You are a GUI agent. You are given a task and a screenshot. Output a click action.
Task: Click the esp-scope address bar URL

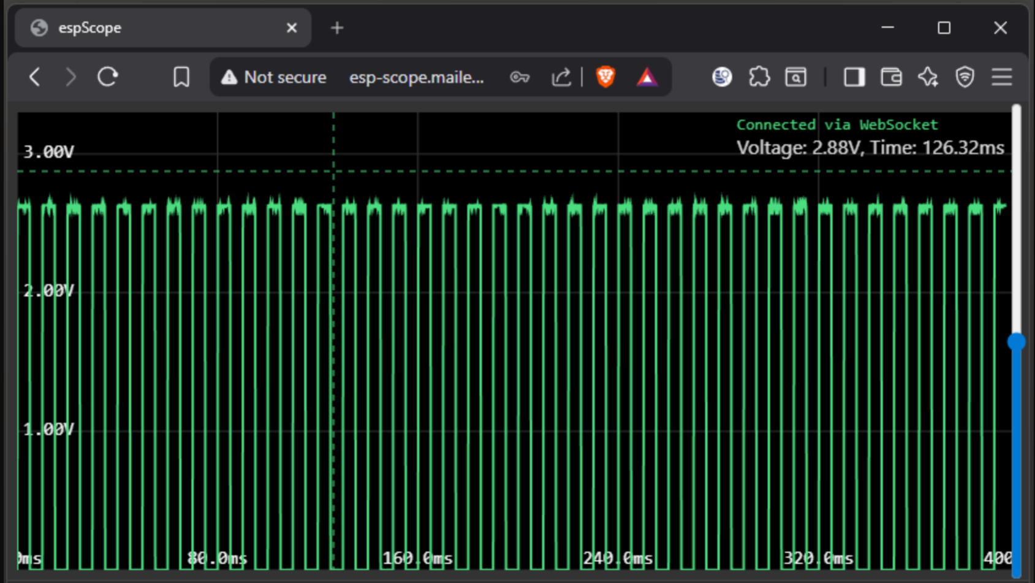[x=416, y=77]
